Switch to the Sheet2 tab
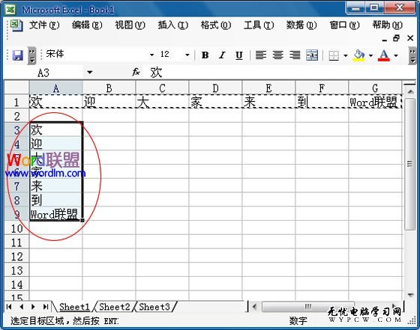The width and height of the screenshot is (420, 330). tap(114, 307)
